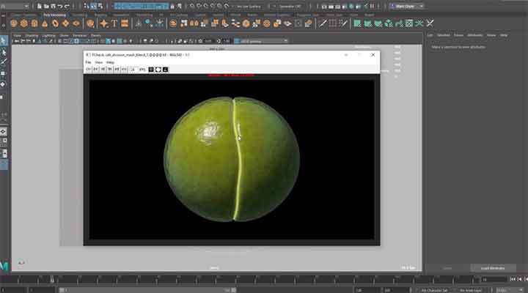Select the arrow Select tool in the left toolbox

click(x=4, y=41)
